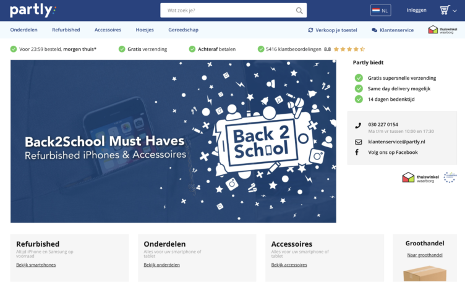The width and height of the screenshot is (465, 285).
Task: Click the star rating of klantbeoordelingen
Action: tap(349, 49)
